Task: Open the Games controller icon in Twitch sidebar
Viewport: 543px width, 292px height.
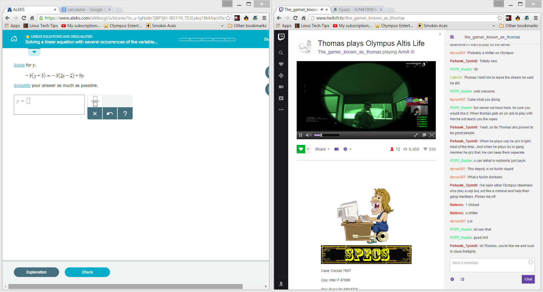Action: [x=281, y=76]
